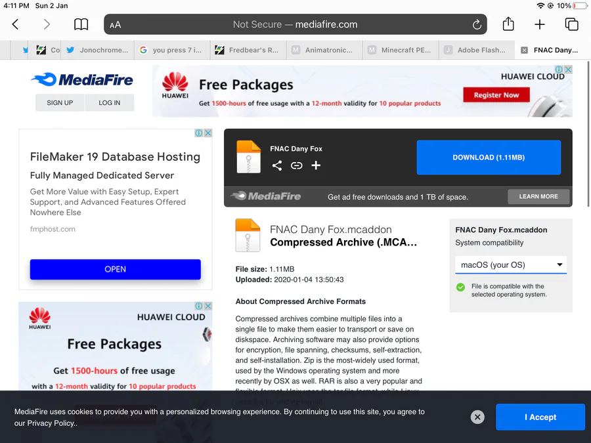The image size is (591, 443).
Task: Click the 'About Compressed Archive Formats' heading
Action: tap(300, 301)
